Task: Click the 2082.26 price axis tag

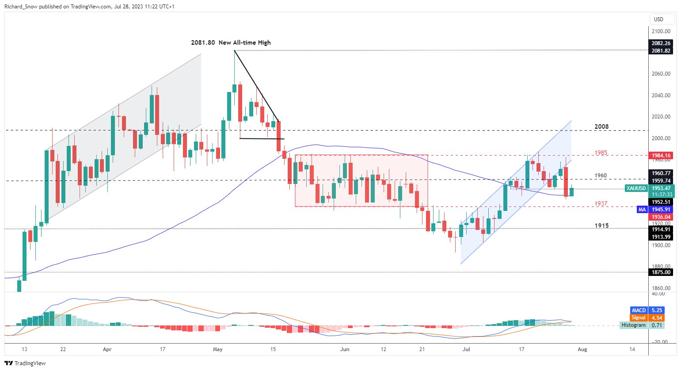Action: pyautogui.click(x=661, y=43)
